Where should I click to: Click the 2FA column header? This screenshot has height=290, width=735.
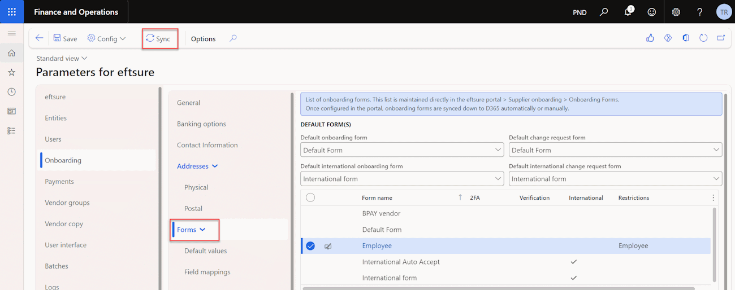point(475,197)
